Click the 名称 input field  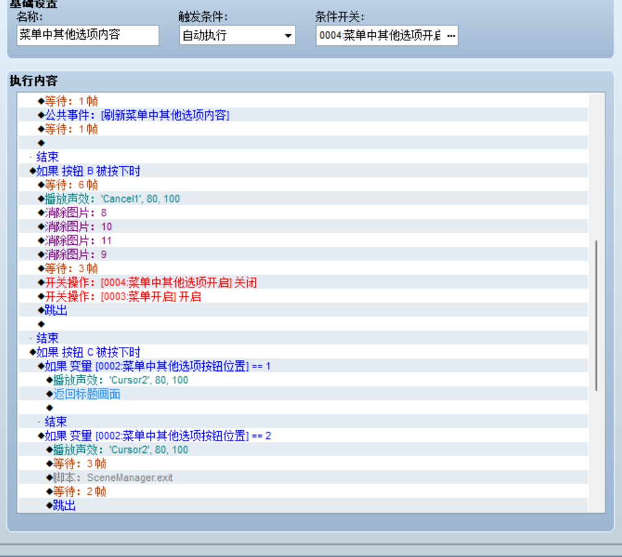pyautogui.click(x=88, y=35)
